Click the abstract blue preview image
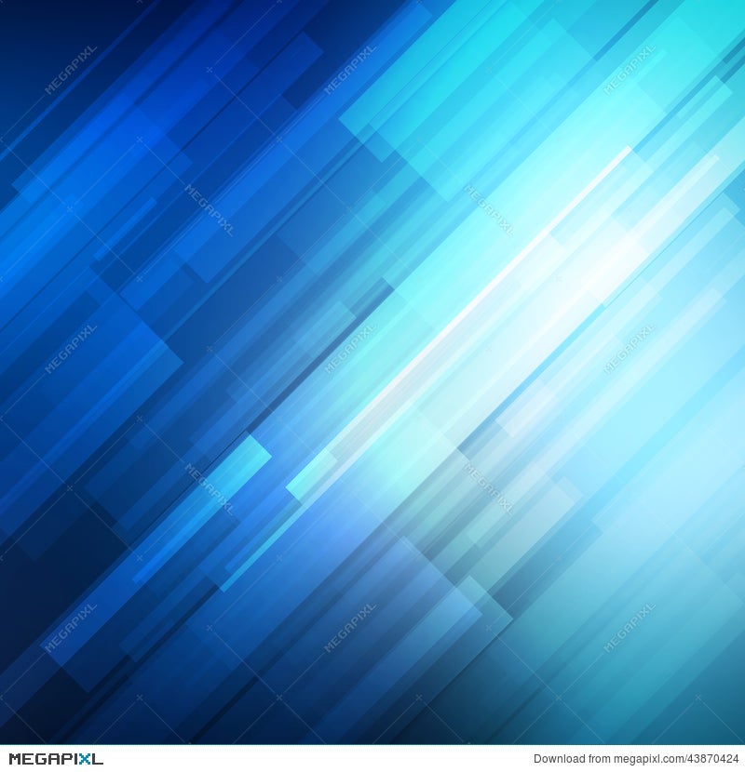 click(x=372, y=372)
